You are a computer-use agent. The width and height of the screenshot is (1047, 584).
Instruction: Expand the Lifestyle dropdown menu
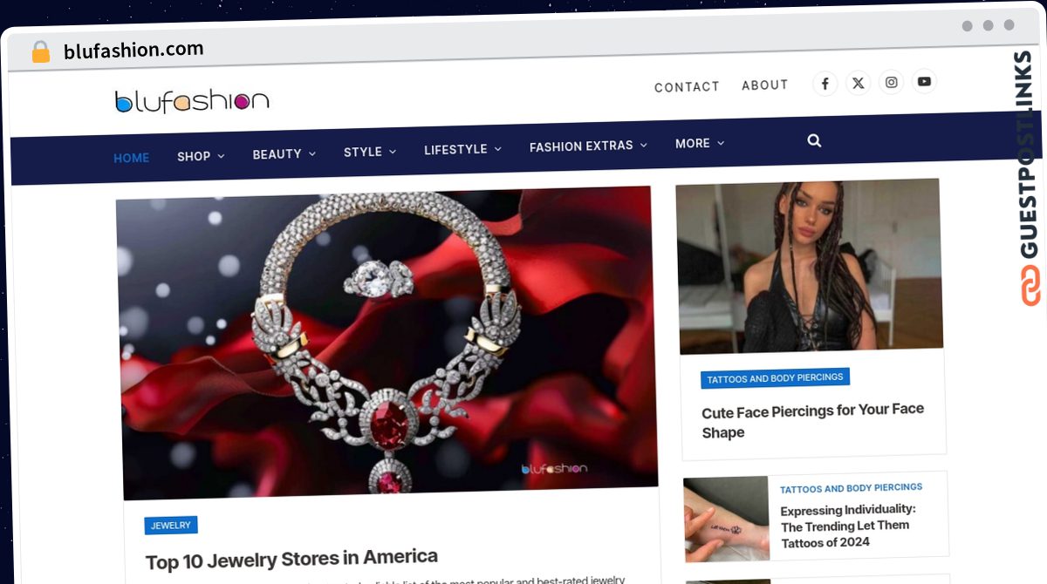tap(462, 150)
